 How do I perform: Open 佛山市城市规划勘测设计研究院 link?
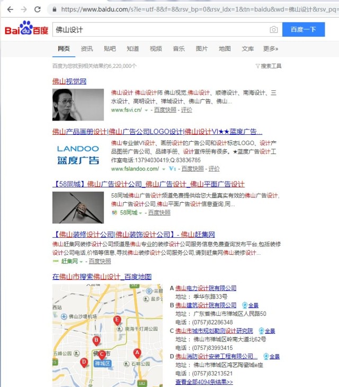[x=214, y=331]
